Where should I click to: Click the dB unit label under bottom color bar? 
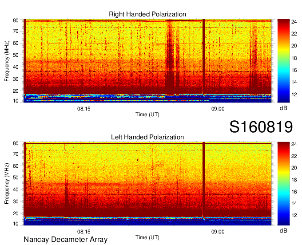[283, 230]
